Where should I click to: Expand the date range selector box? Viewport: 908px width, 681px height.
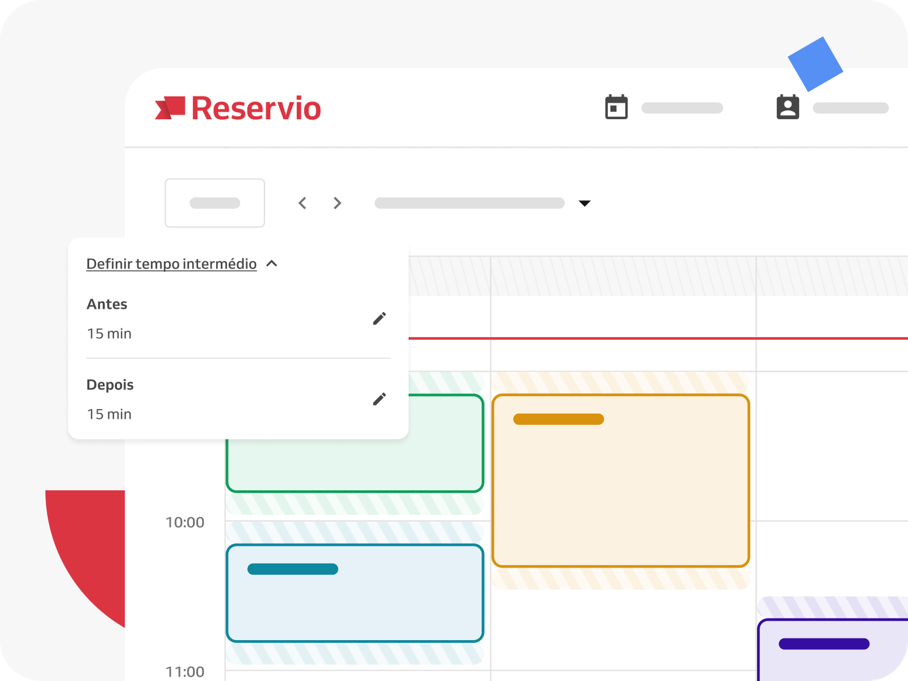coord(215,203)
